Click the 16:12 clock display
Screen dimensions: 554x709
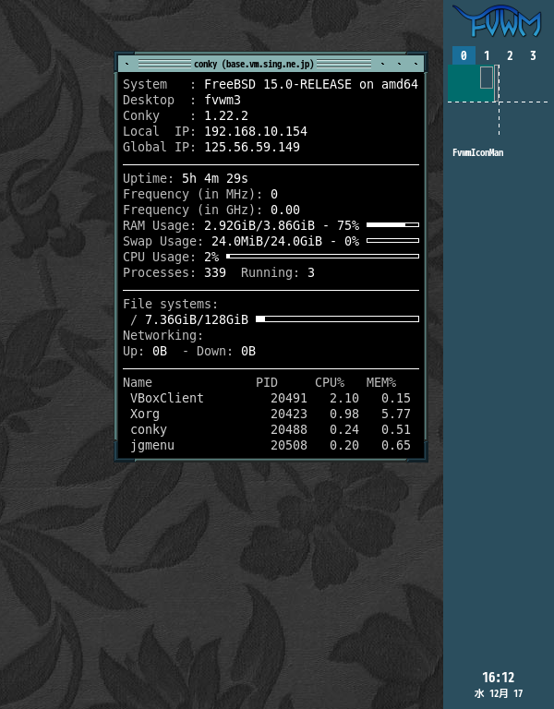click(498, 678)
